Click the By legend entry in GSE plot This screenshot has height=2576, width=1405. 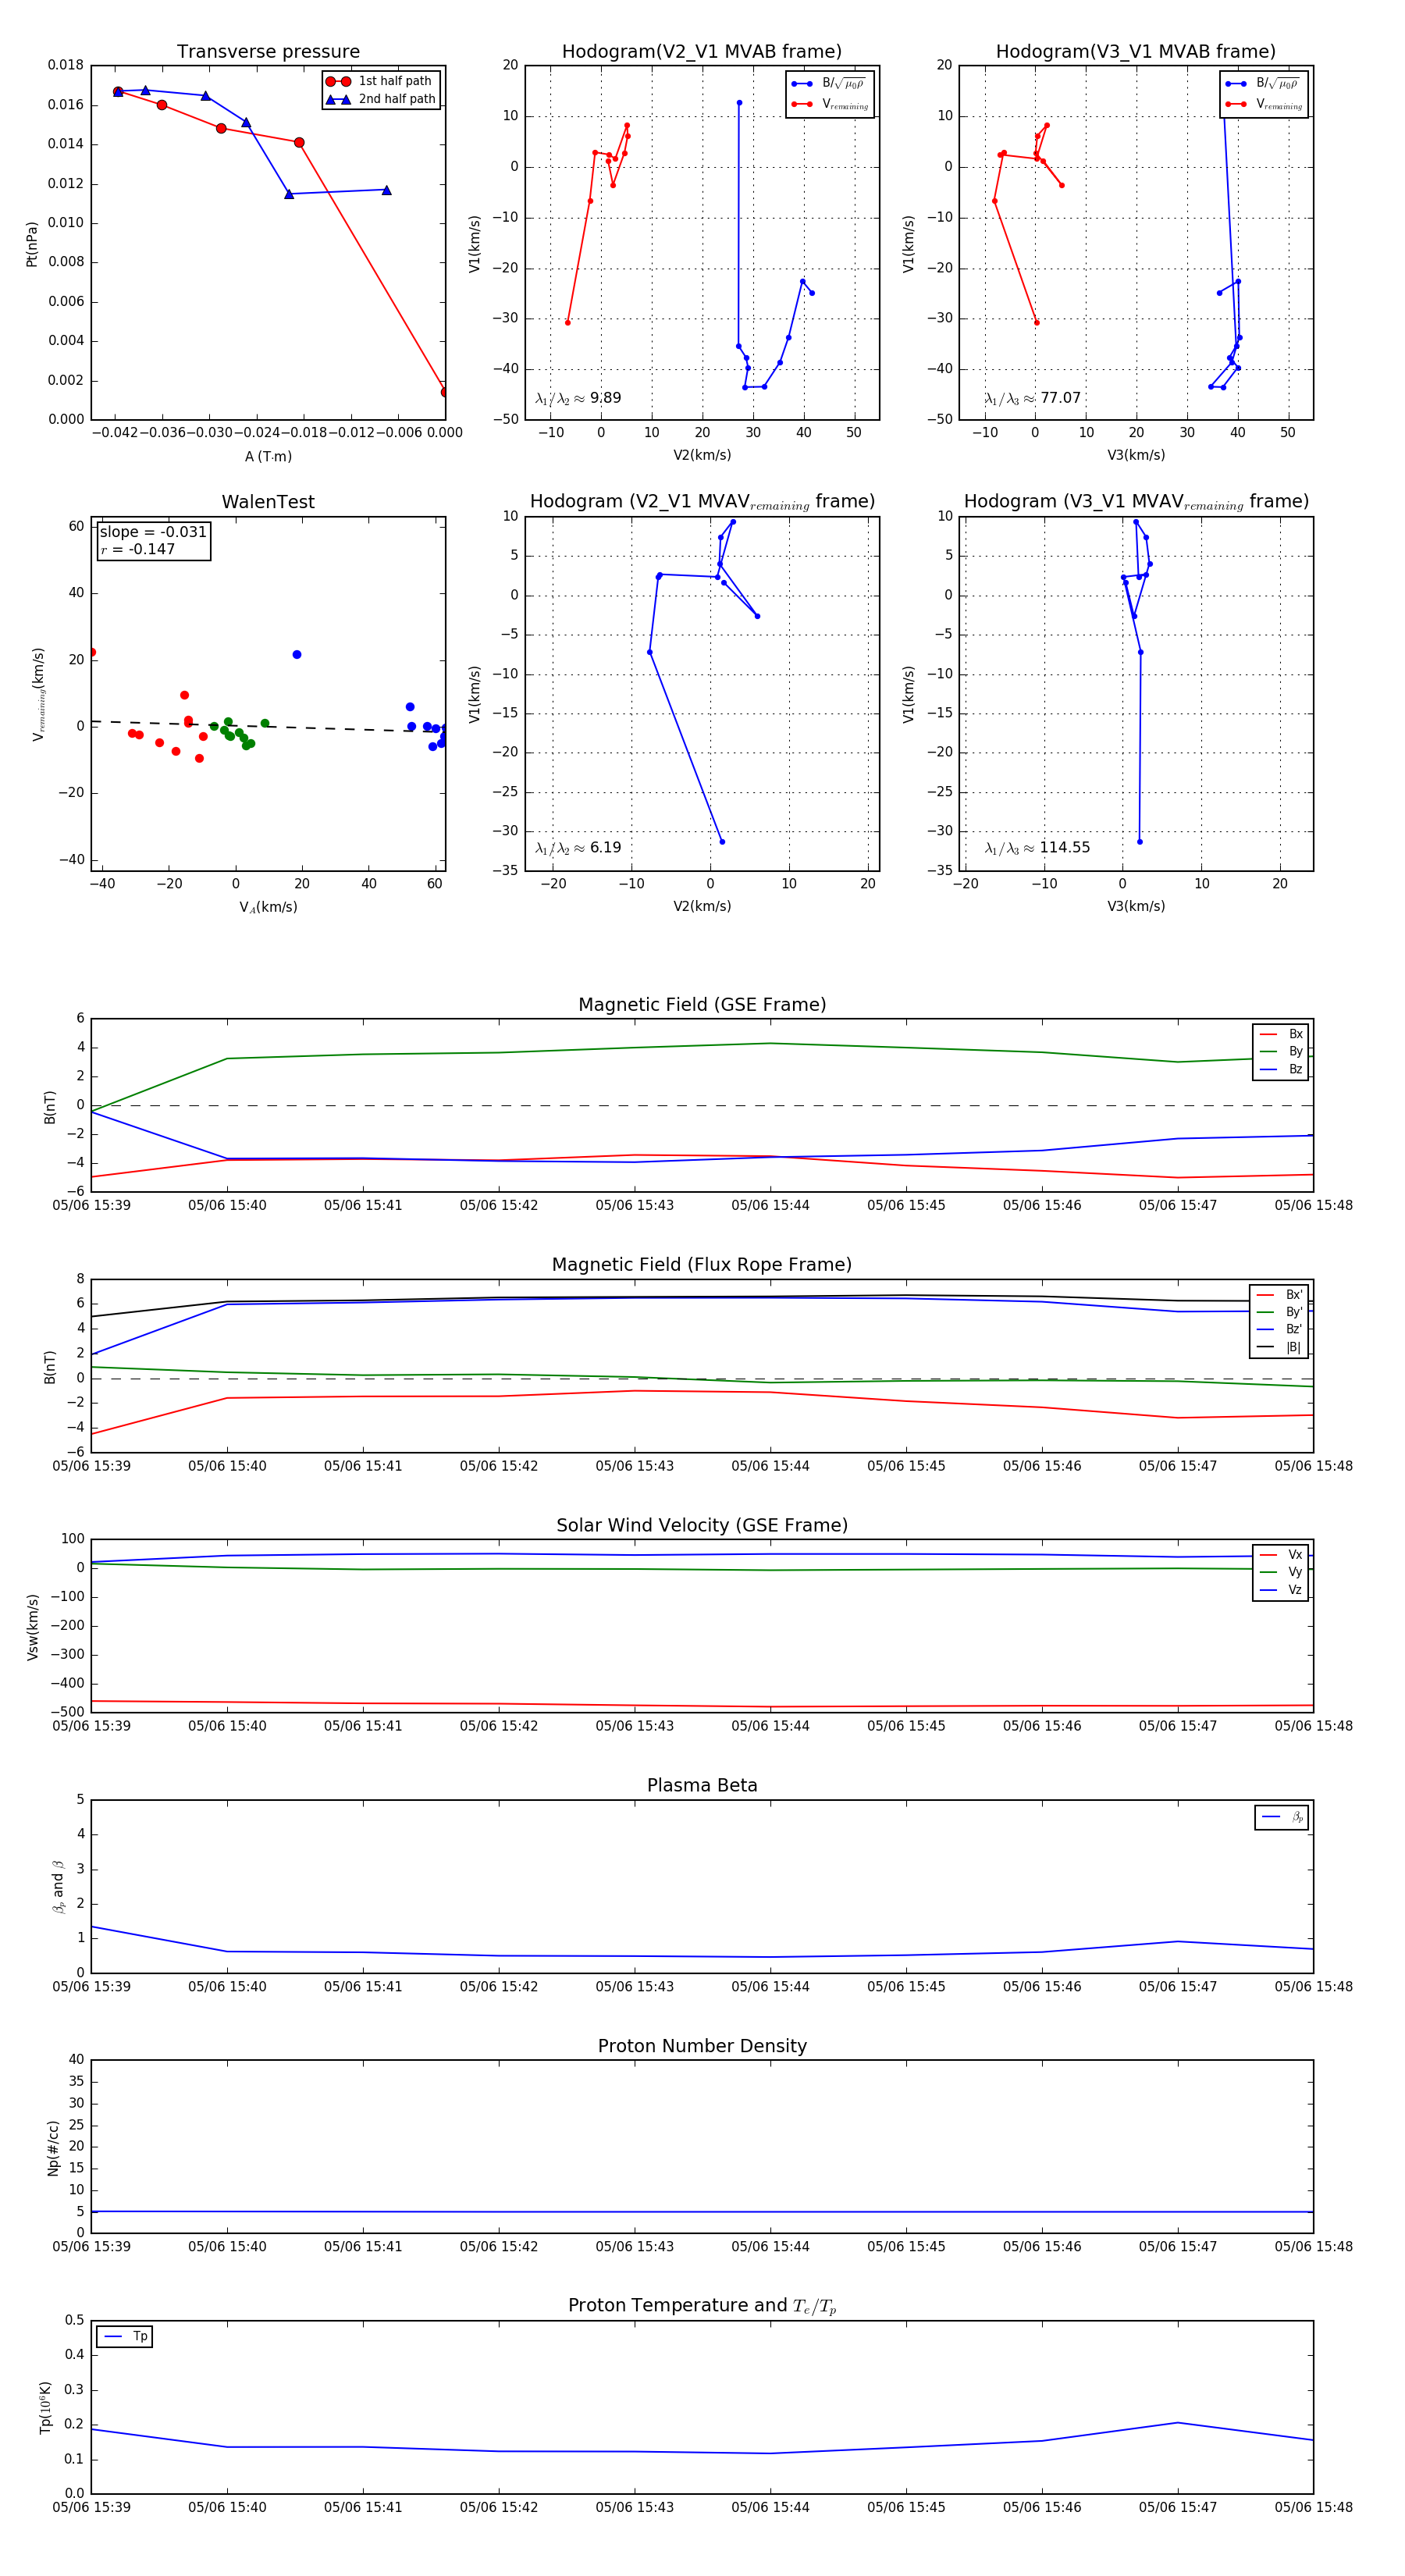pos(1281,1051)
